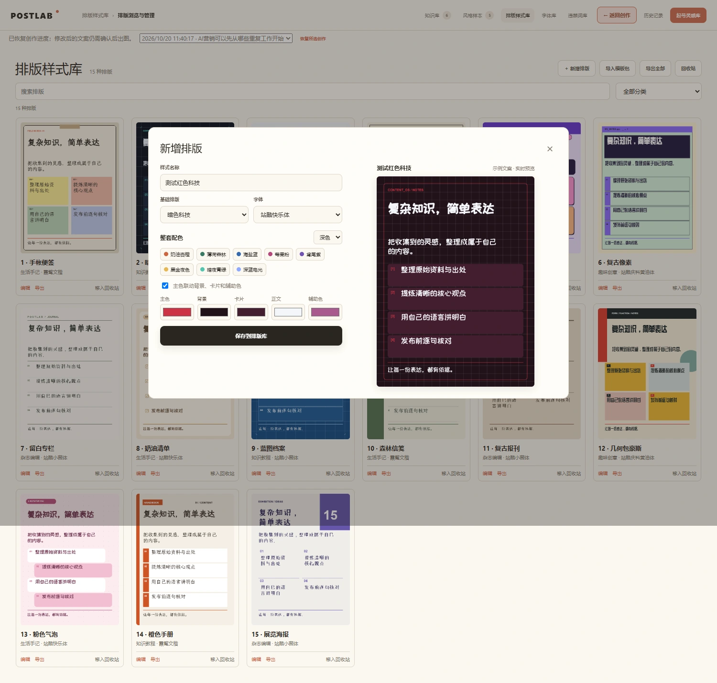Click the 导出全部 button
Screen dimensions: 717x683
(655, 68)
